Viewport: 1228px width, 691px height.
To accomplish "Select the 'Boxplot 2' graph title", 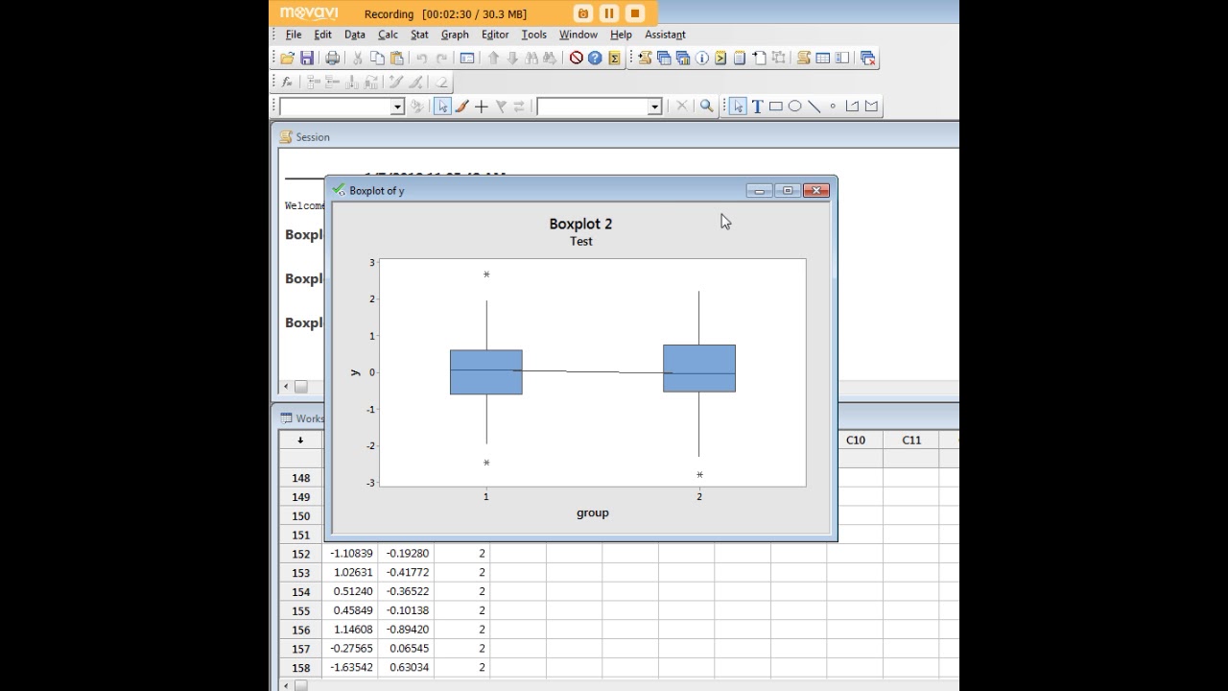I will tap(580, 224).
